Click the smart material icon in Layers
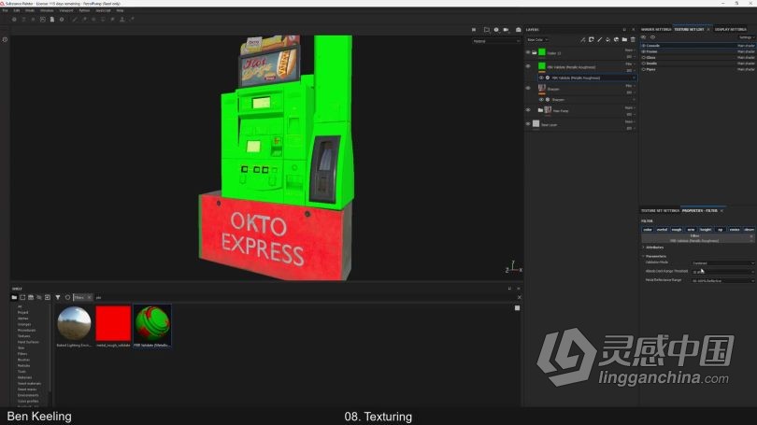This screenshot has width=757, height=425. pos(616,39)
